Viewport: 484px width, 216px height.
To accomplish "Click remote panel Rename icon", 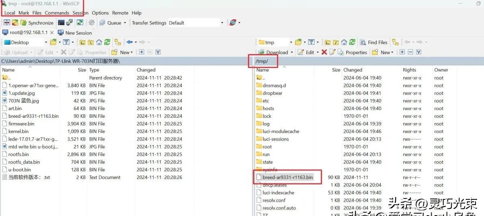I will pyautogui.click(x=332, y=52).
